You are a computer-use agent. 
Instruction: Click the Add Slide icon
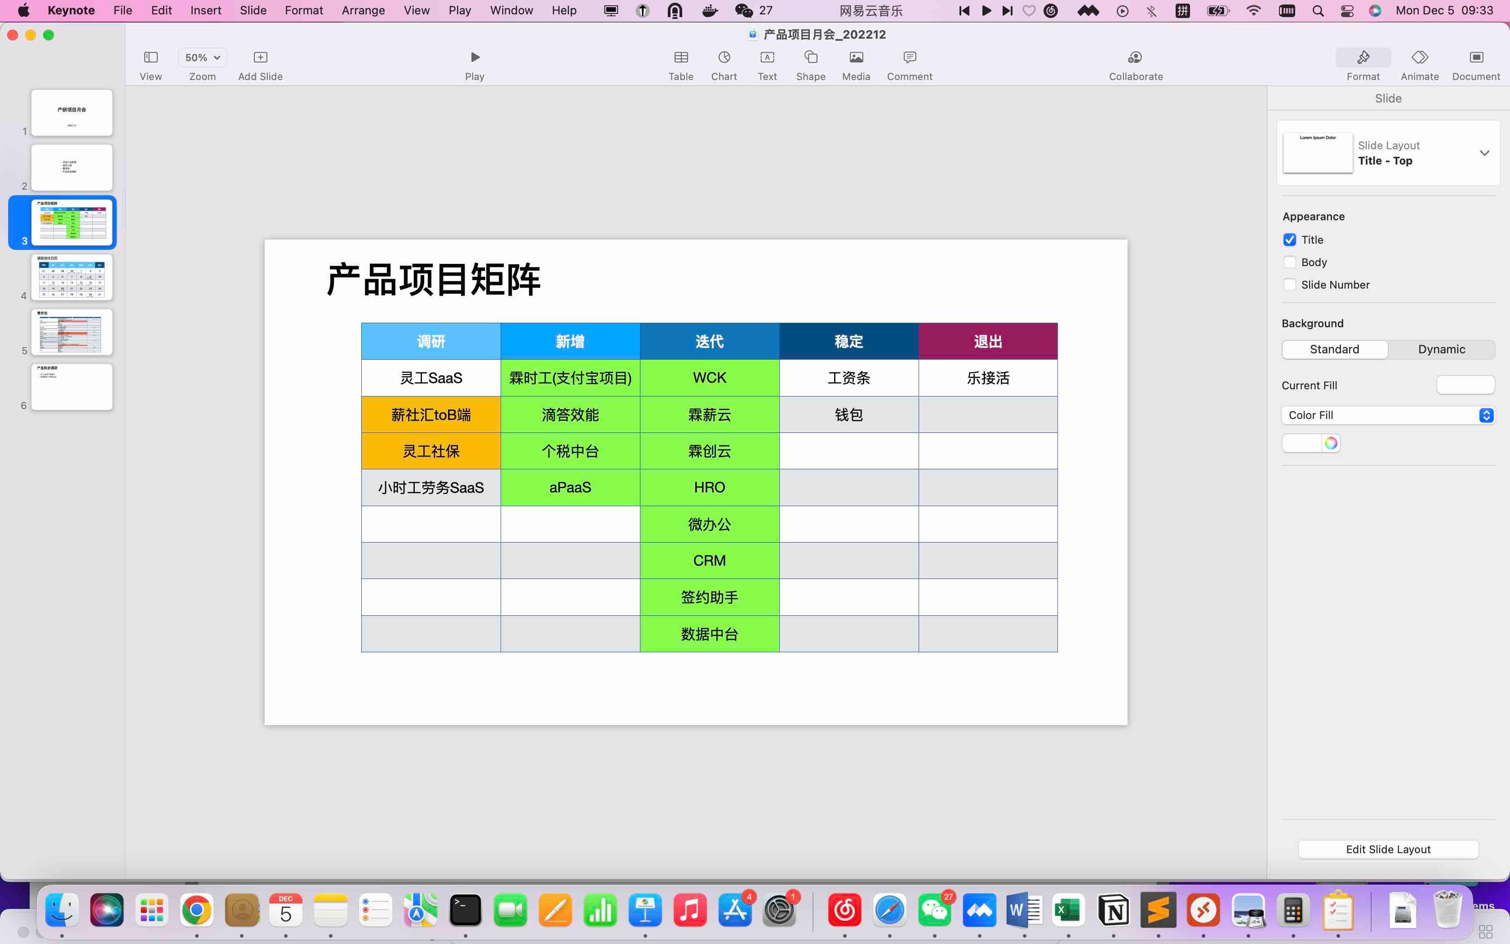coord(260,58)
